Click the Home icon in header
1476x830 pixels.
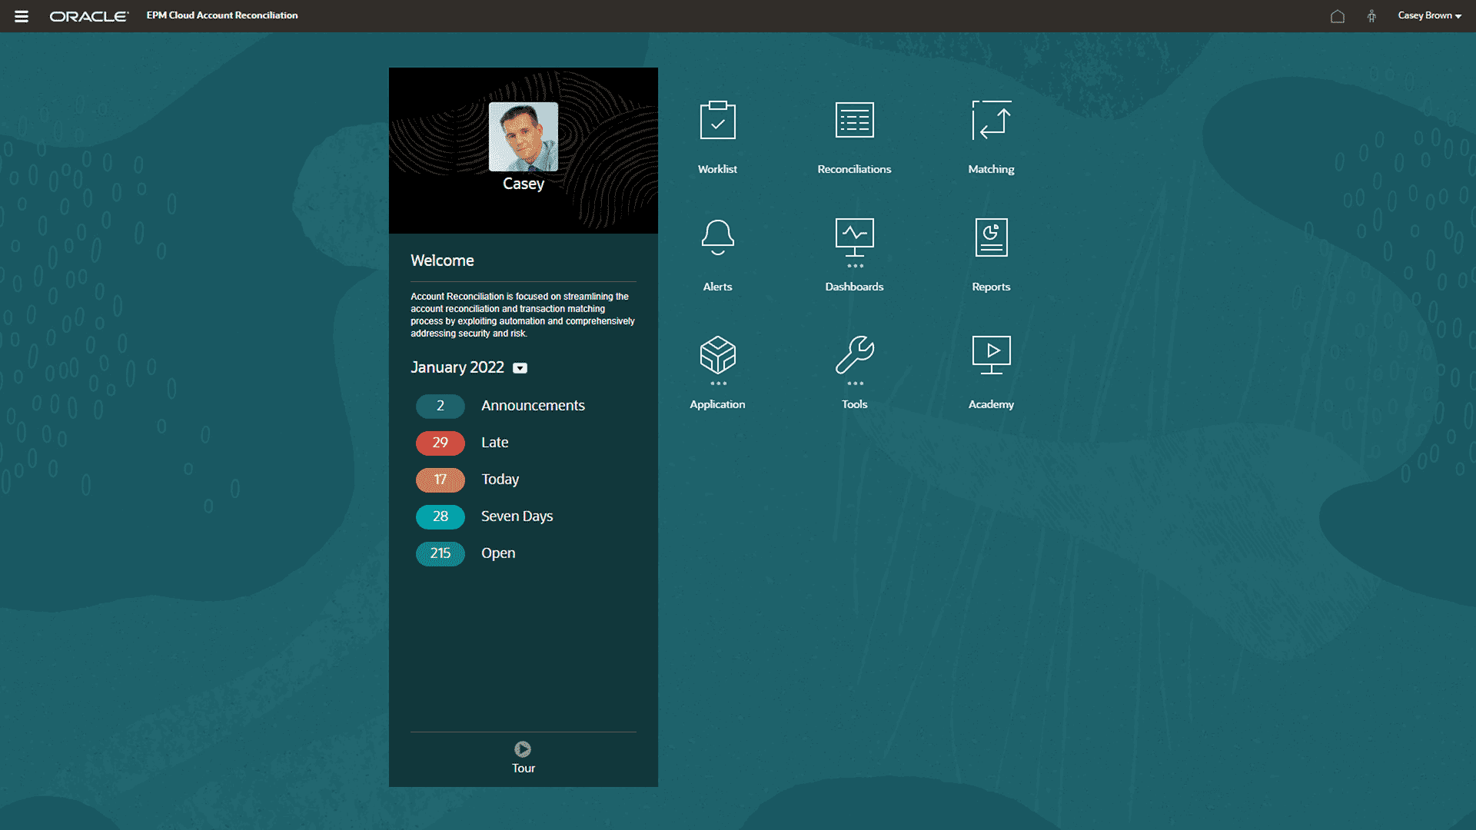[1338, 16]
